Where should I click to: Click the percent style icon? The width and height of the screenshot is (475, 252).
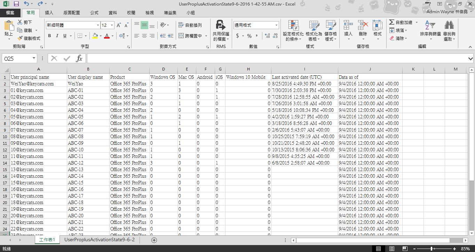pyautogui.click(x=249, y=36)
